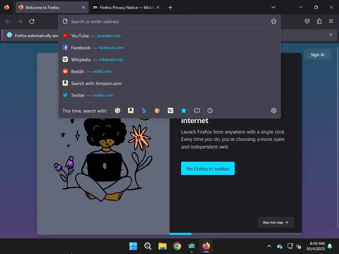
Task: Open Google Chrome from taskbar
Action: (177, 246)
